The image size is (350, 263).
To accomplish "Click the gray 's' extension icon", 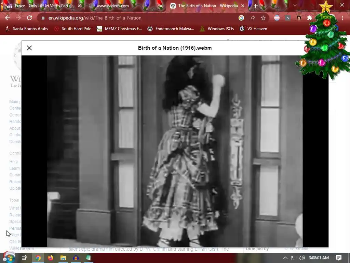I will (x=288, y=18).
